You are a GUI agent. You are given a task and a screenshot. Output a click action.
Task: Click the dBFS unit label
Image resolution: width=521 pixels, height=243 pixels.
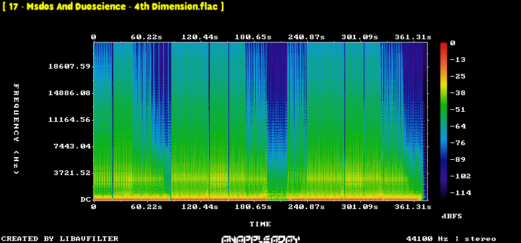[x=452, y=216]
